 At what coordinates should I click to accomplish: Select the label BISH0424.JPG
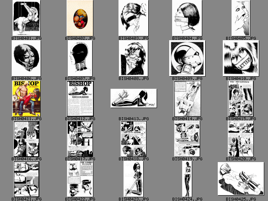point(187,199)
